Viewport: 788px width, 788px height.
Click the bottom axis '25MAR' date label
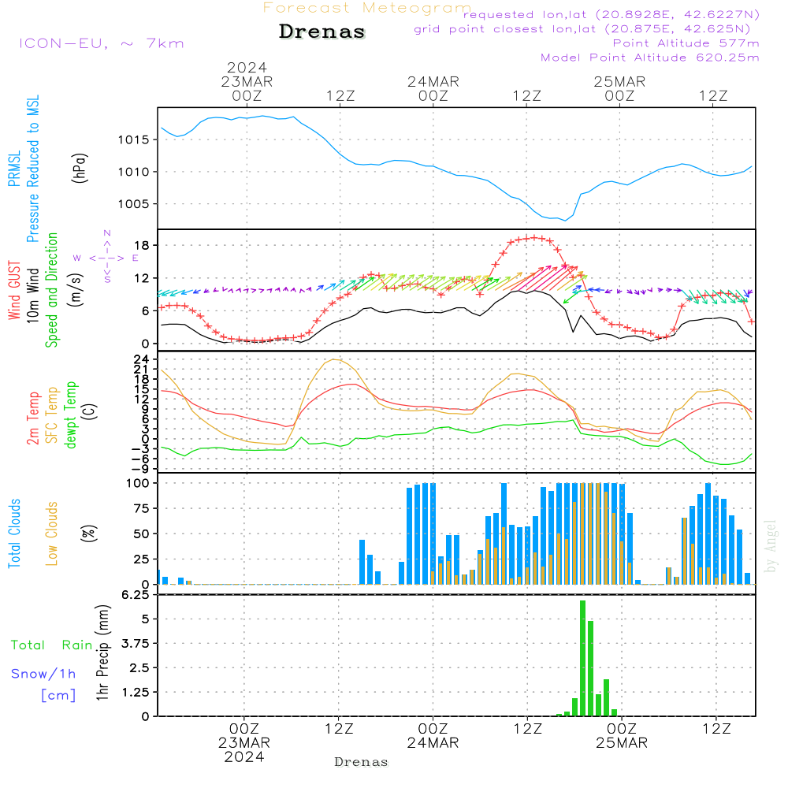(x=622, y=743)
